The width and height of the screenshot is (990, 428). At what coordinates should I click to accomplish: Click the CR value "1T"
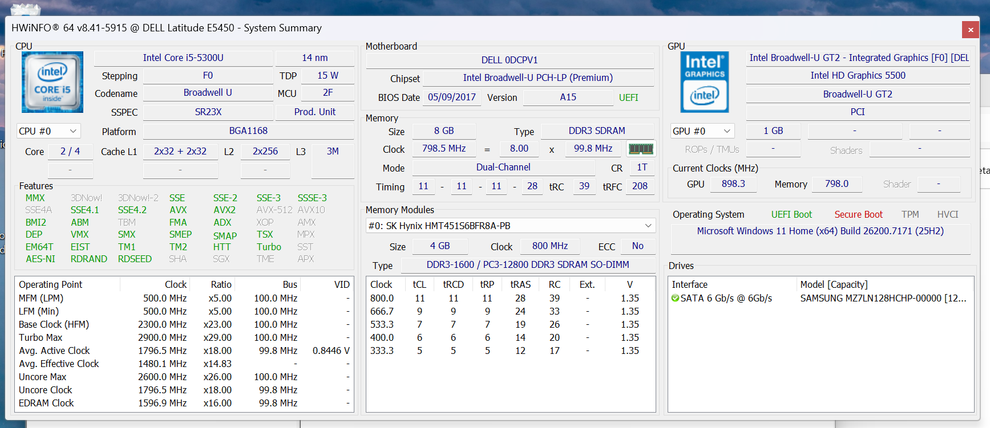642,167
